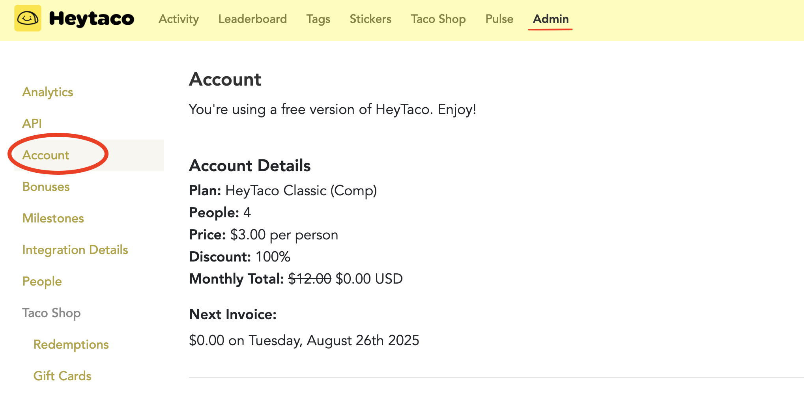Click the Taco Shop sidebar section heading

click(51, 313)
